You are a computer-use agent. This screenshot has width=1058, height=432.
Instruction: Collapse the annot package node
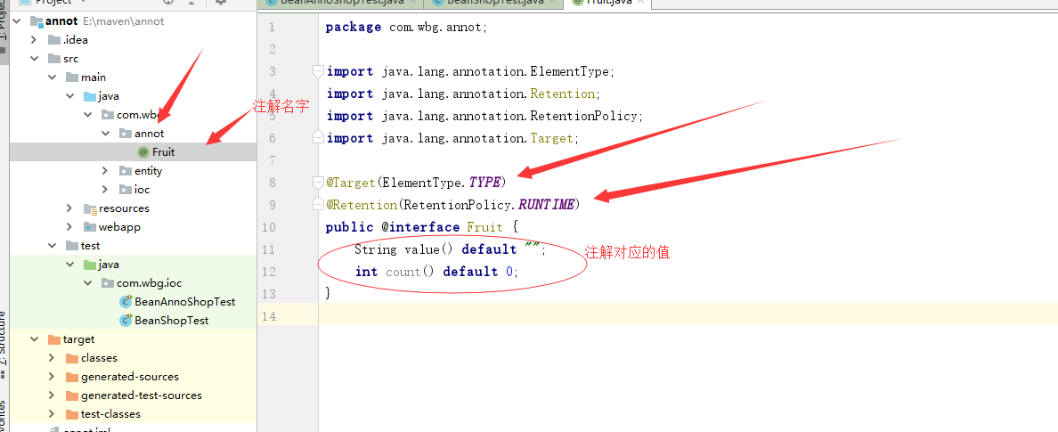coord(105,134)
